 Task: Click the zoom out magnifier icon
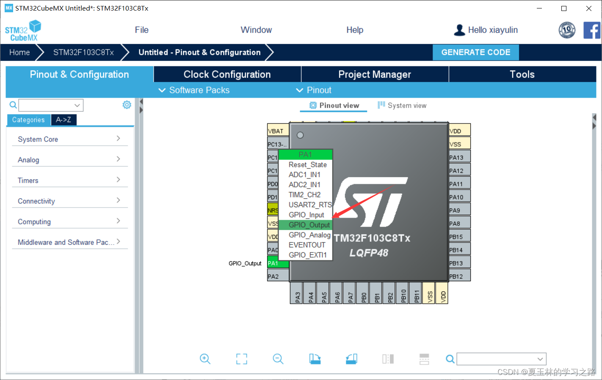(278, 359)
